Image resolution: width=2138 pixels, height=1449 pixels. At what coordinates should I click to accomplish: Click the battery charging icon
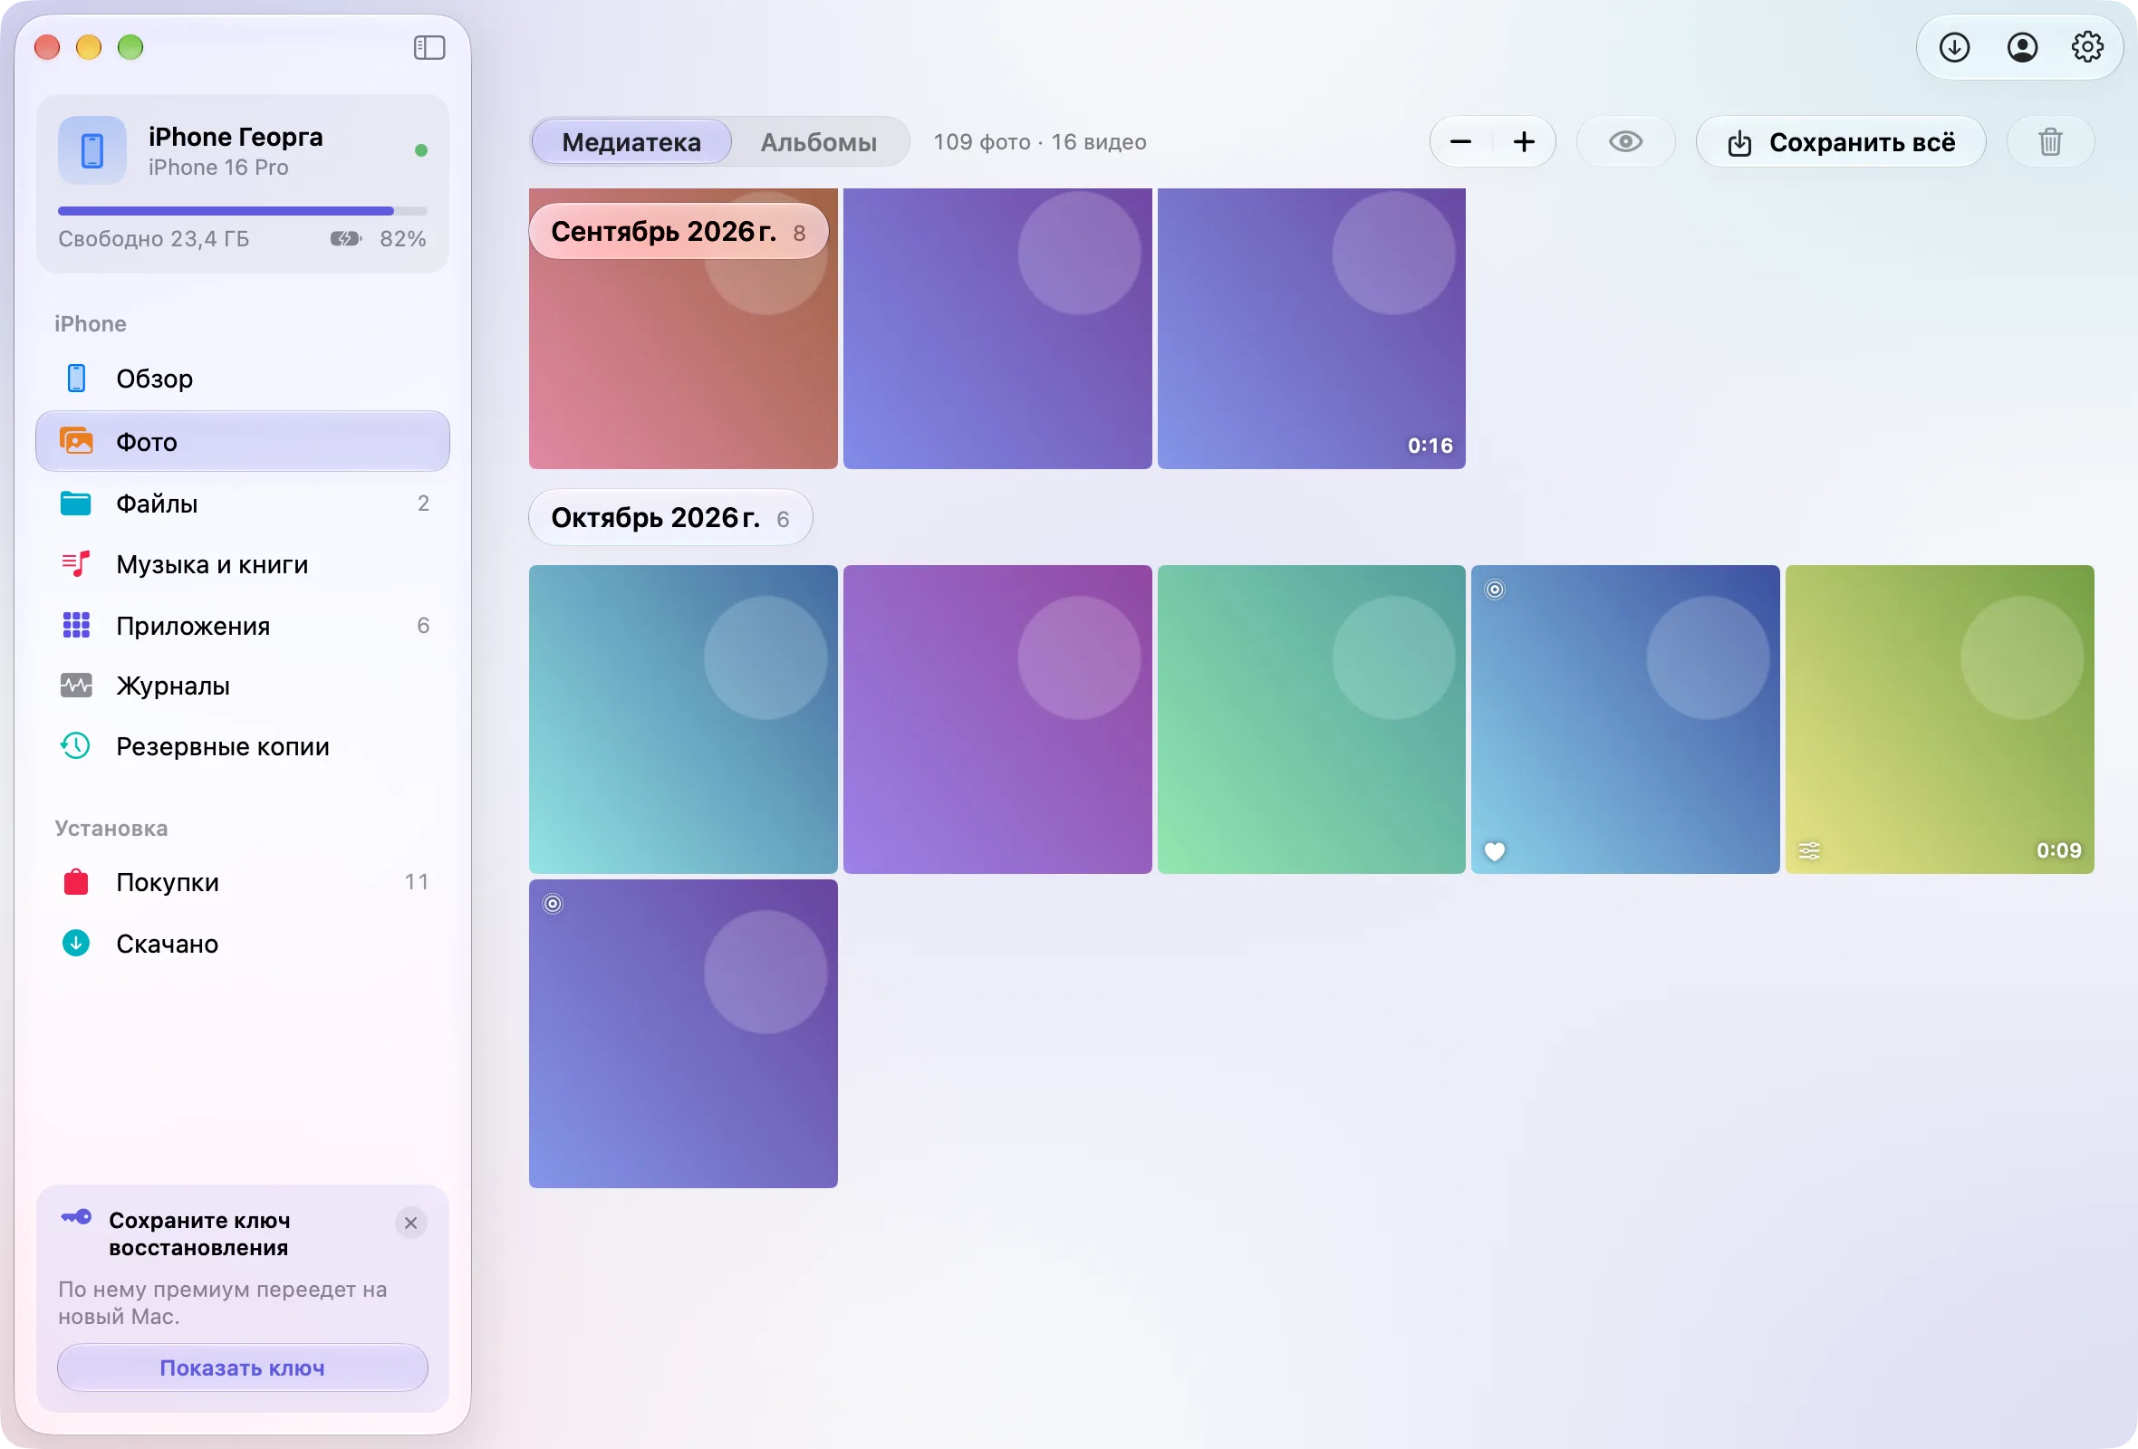click(x=346, y=239)
